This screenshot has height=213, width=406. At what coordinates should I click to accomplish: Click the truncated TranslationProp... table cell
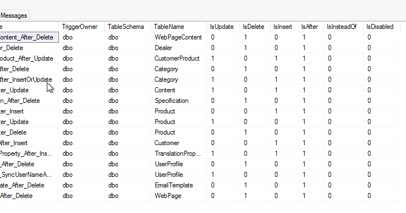[x=179, y=153]
